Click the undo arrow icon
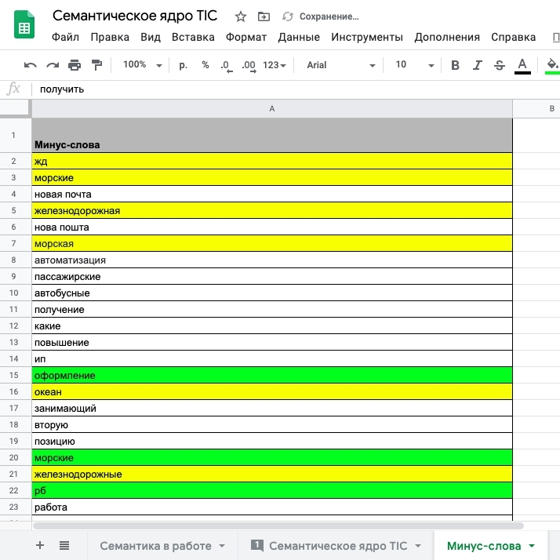 (31, 65)
